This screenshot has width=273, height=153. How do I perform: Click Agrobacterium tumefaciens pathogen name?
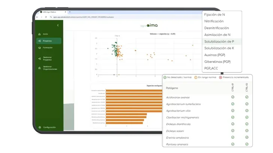pyautogui.click(x=183, y=104)
